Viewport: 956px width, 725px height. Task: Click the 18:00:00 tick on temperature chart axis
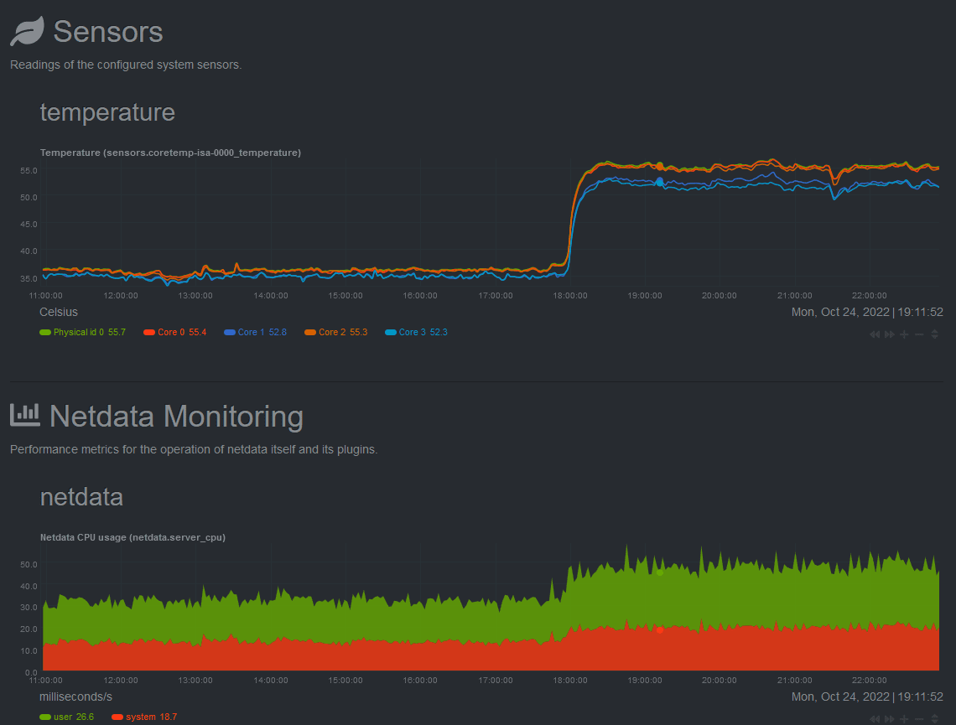click(570, 296)
